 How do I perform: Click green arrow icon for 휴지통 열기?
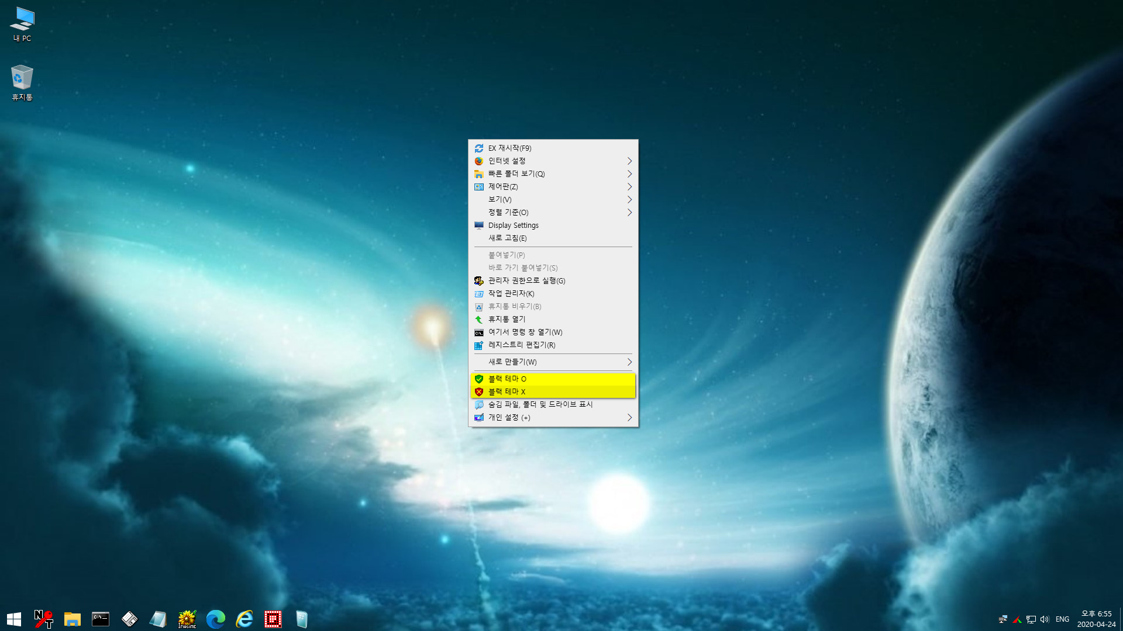[x=479, y=320]
